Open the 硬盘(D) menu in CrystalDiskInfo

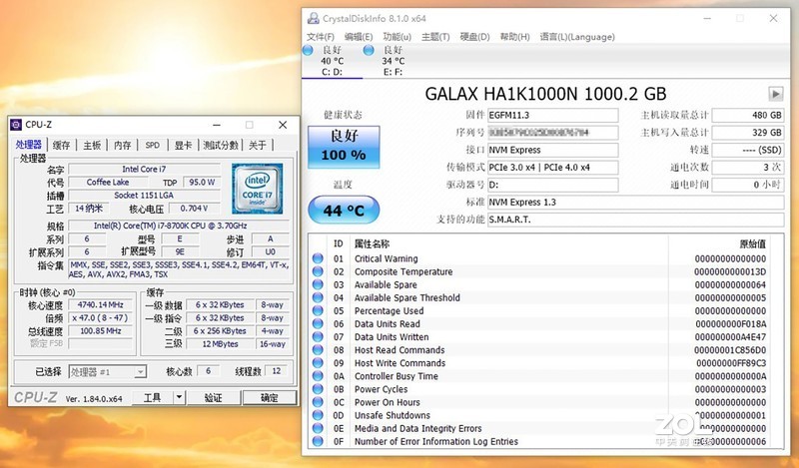(474, 37)
